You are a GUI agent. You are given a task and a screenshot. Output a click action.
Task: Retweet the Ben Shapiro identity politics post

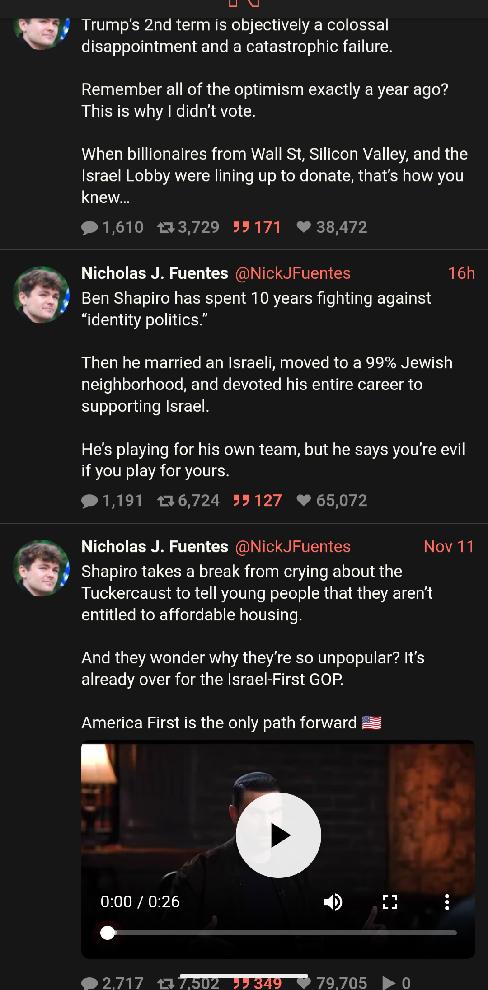[x=166, y=501]
